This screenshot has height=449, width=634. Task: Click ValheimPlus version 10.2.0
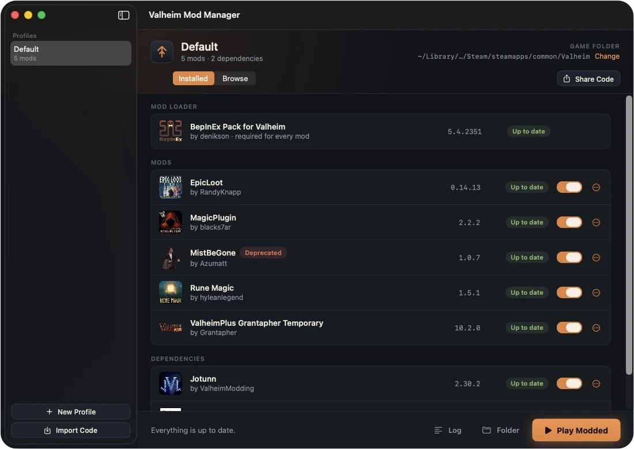pos(467,328)
